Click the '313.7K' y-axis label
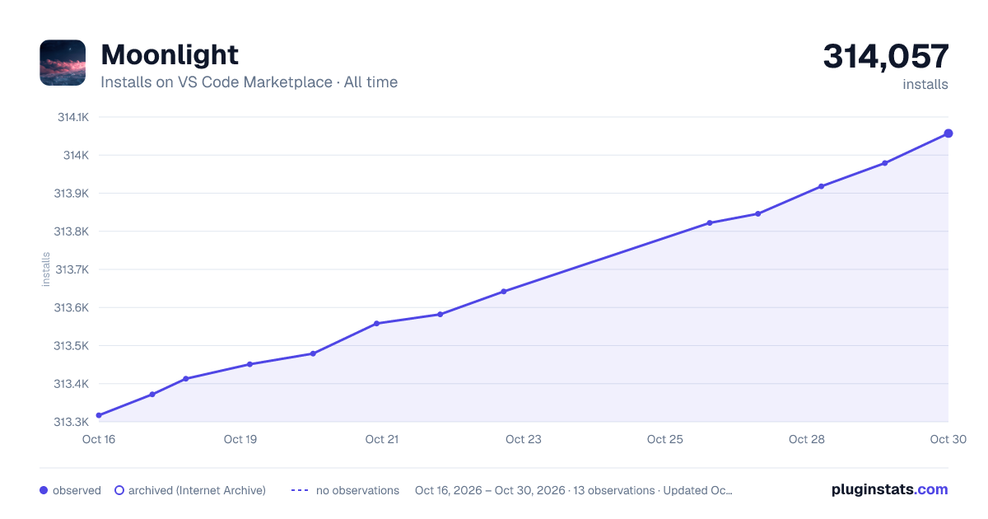Viewport: 988px width, 519px height. (72, 269)
